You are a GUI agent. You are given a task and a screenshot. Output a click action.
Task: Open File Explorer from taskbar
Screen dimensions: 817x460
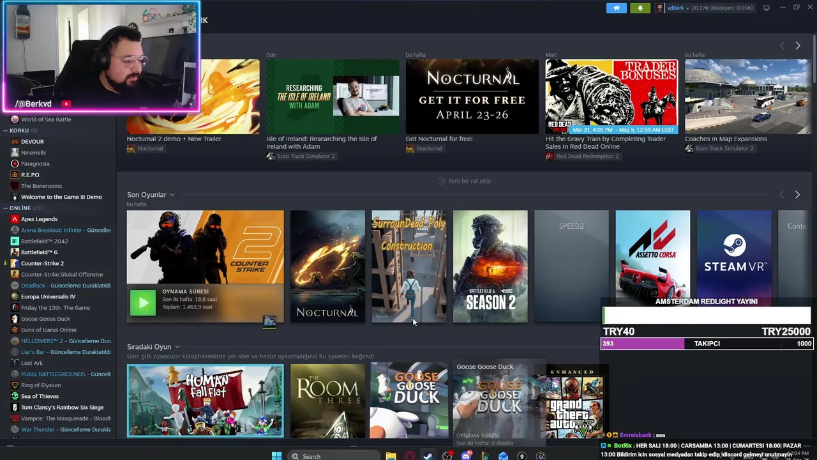click(x=391, y=456)
